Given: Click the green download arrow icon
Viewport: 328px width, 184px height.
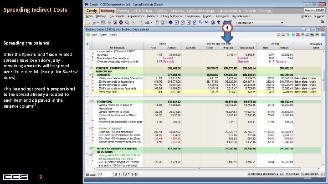Looking at the screenshot, I should pyautogui.click(x=133, y=23).
